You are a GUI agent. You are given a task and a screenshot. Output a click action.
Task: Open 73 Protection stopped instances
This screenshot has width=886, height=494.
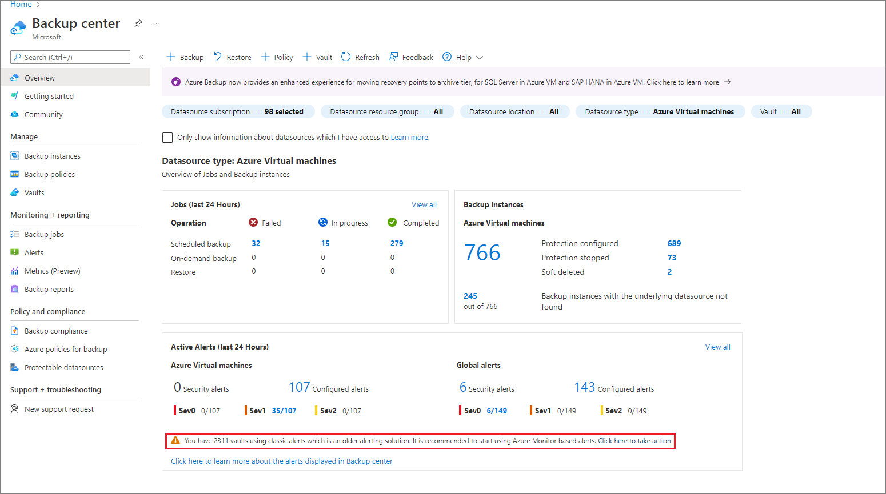[x=672, y=258]
